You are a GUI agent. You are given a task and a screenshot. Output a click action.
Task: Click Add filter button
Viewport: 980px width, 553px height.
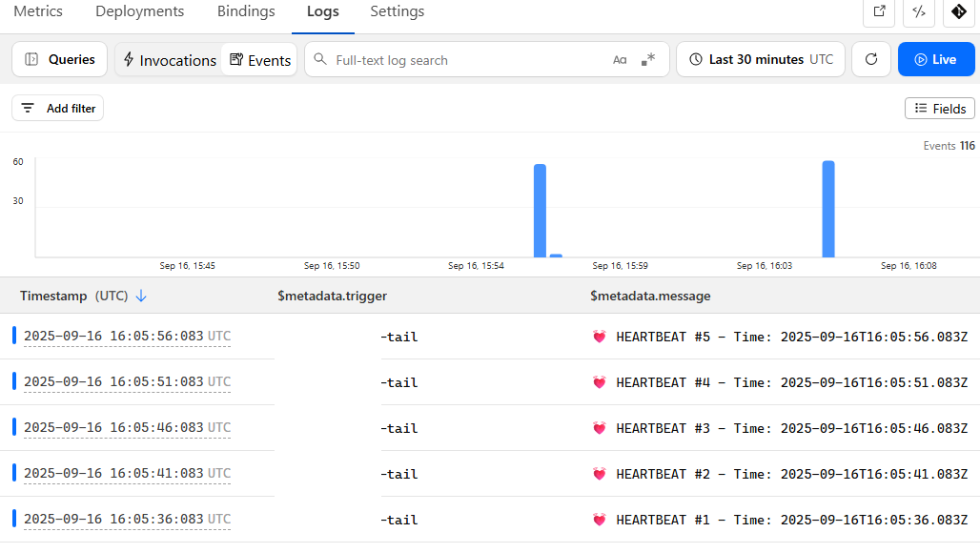point(57,108)
